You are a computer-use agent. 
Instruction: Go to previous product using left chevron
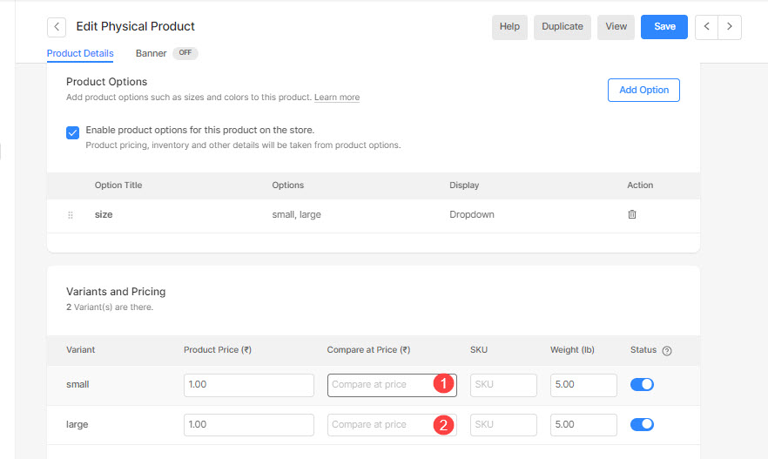pyautogui.click(x=706, y=27)
